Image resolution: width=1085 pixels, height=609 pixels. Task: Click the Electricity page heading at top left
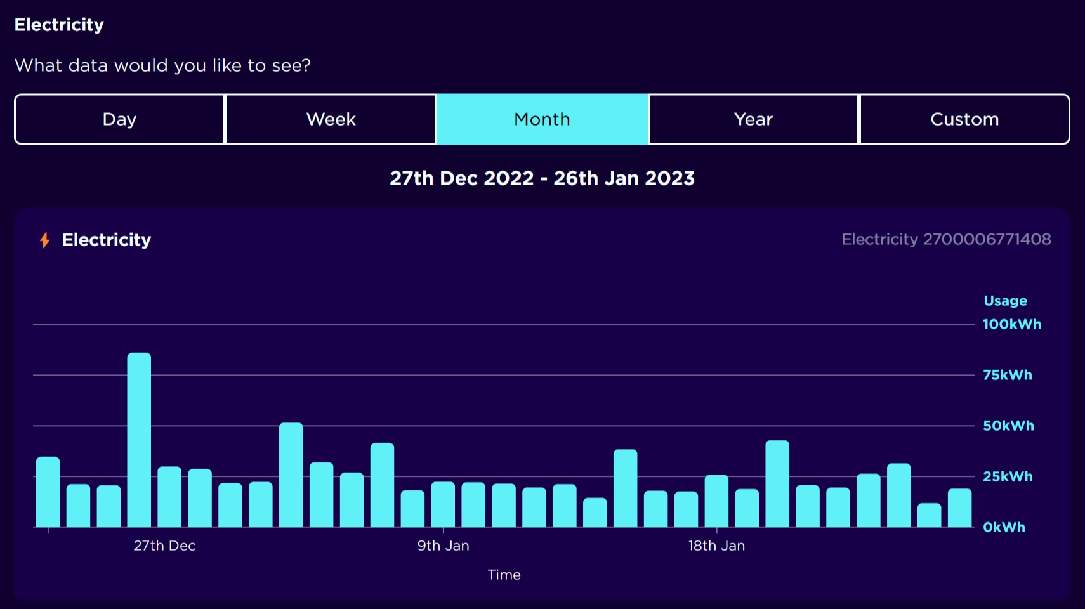tap(59, 25)
